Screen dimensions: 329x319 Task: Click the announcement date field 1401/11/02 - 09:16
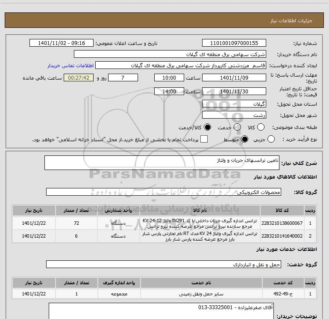[x=62, y=43]
